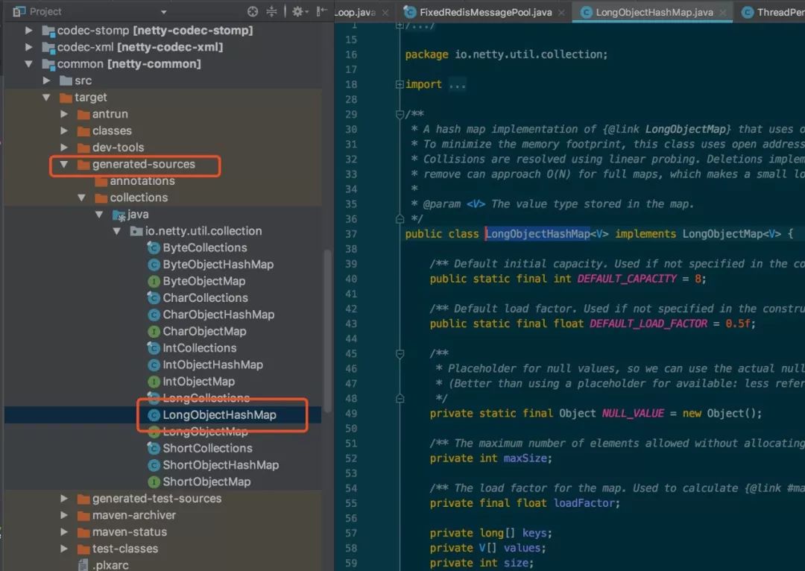Click line number 37 in the gutter
Image resolution: width=805 pixels, height=571 pixels.
(351, 234)
